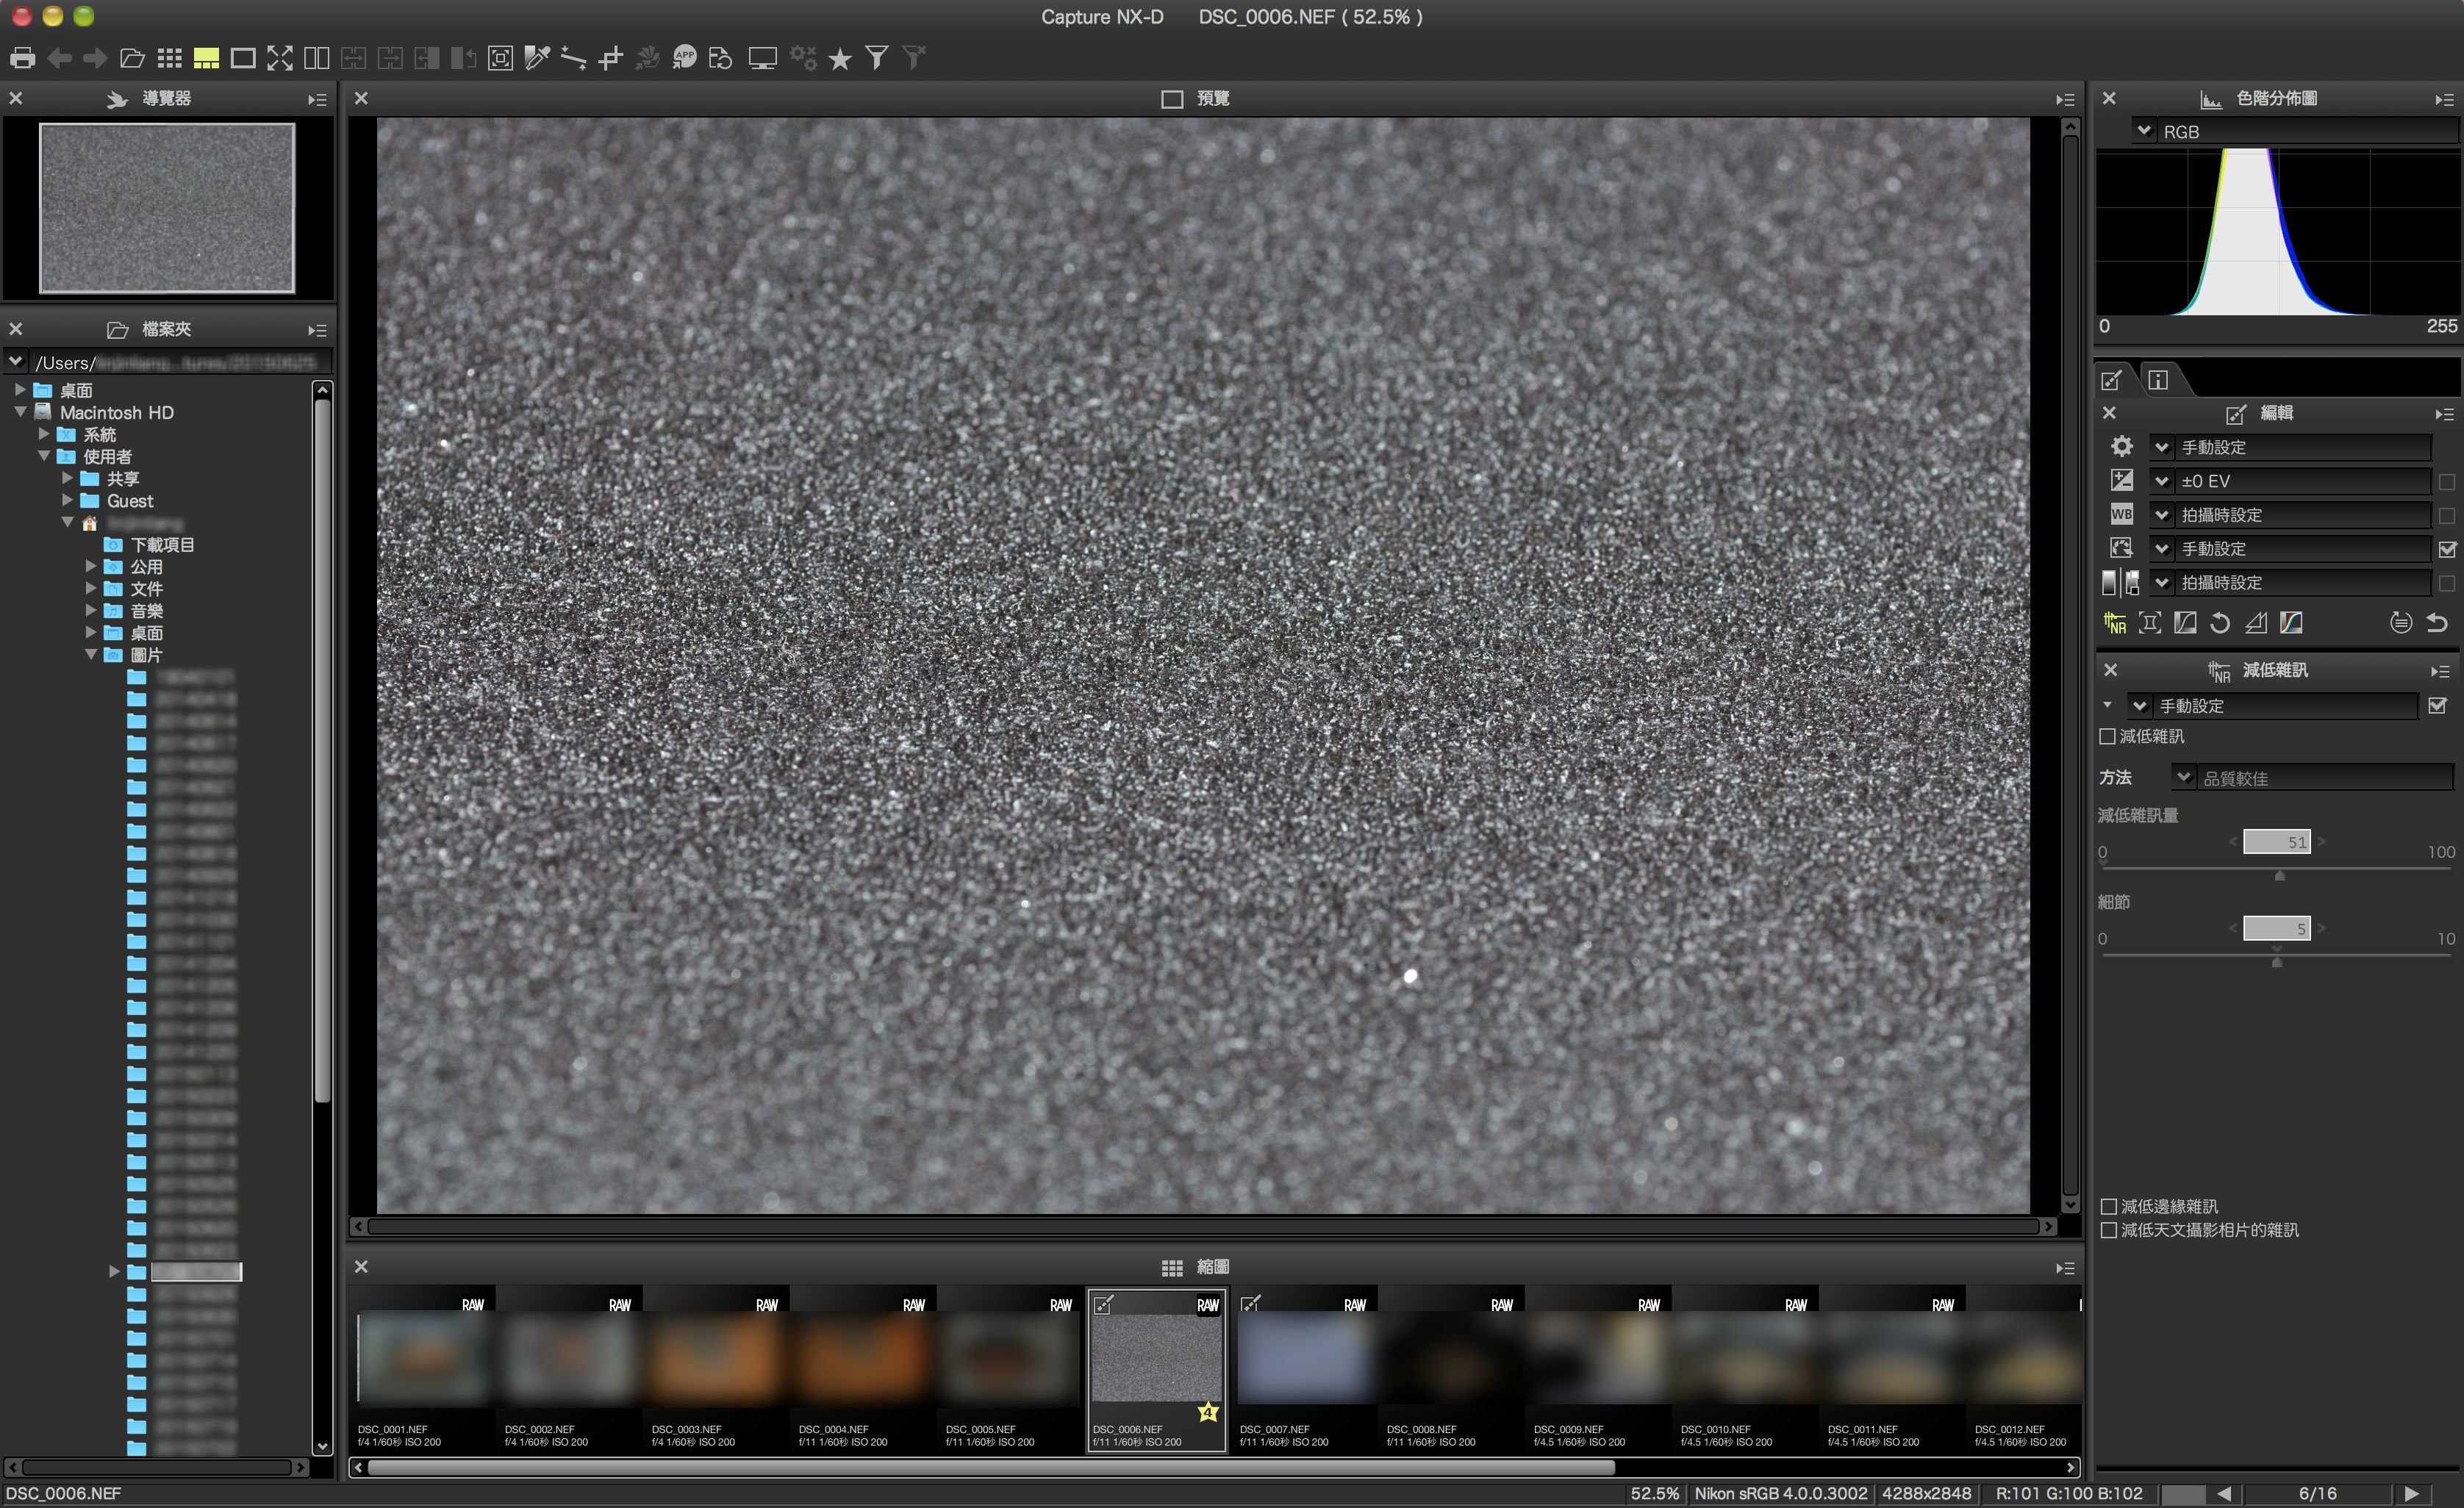Image resolution: width=2464 pixels, height=1508 pixels.
Task: Click the Print icon in the toolbar
Action: coord(22,58)
